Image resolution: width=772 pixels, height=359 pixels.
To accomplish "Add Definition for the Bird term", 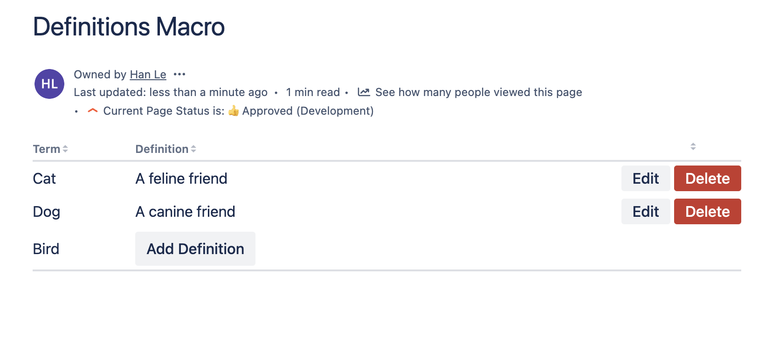I will pyautogui.click(x=195, y=249).
